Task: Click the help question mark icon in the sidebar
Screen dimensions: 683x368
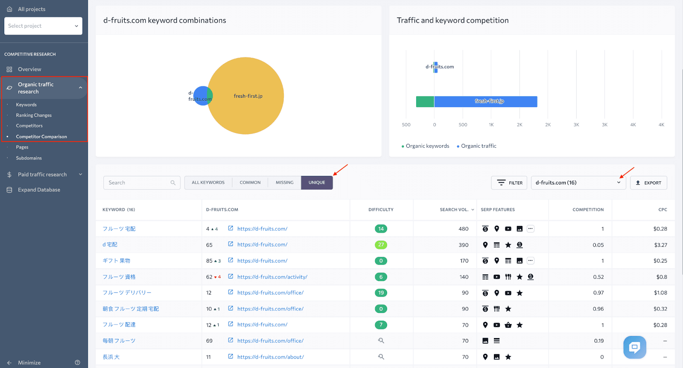Action: pos(77,362)
